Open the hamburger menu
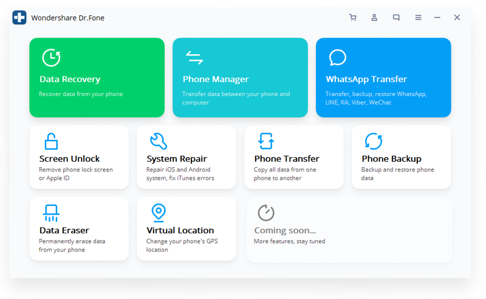The image size is (486, 299). (x=418, y=18)
